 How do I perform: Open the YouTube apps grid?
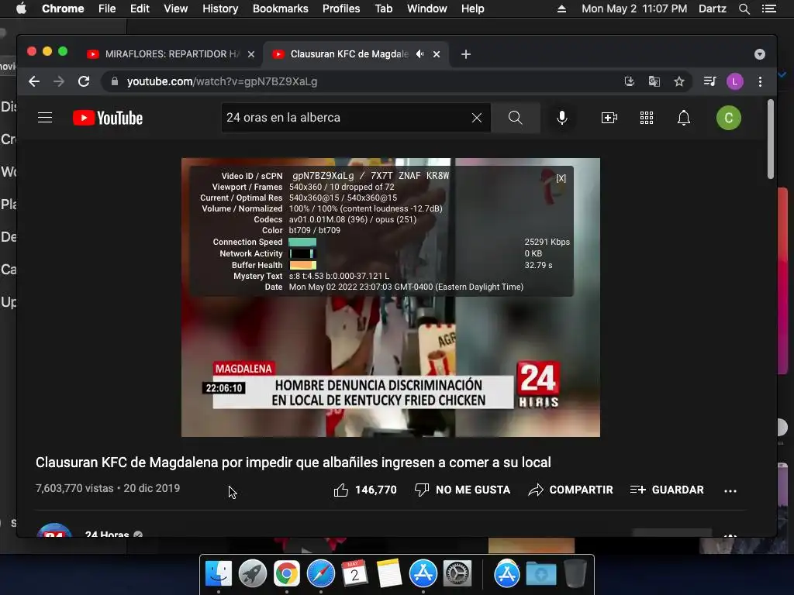coord(646,118)
